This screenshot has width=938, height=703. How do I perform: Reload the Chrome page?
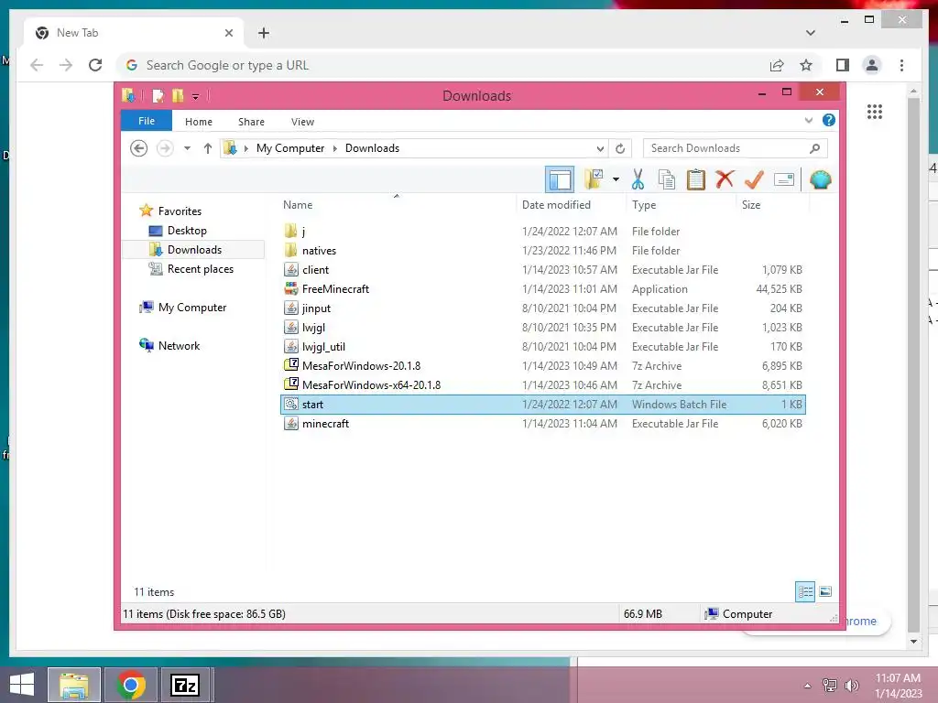point(95,65)
